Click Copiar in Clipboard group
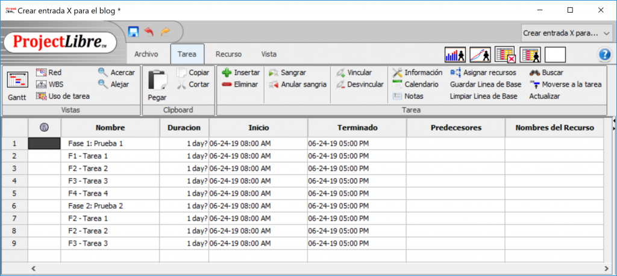 [193, 73]
